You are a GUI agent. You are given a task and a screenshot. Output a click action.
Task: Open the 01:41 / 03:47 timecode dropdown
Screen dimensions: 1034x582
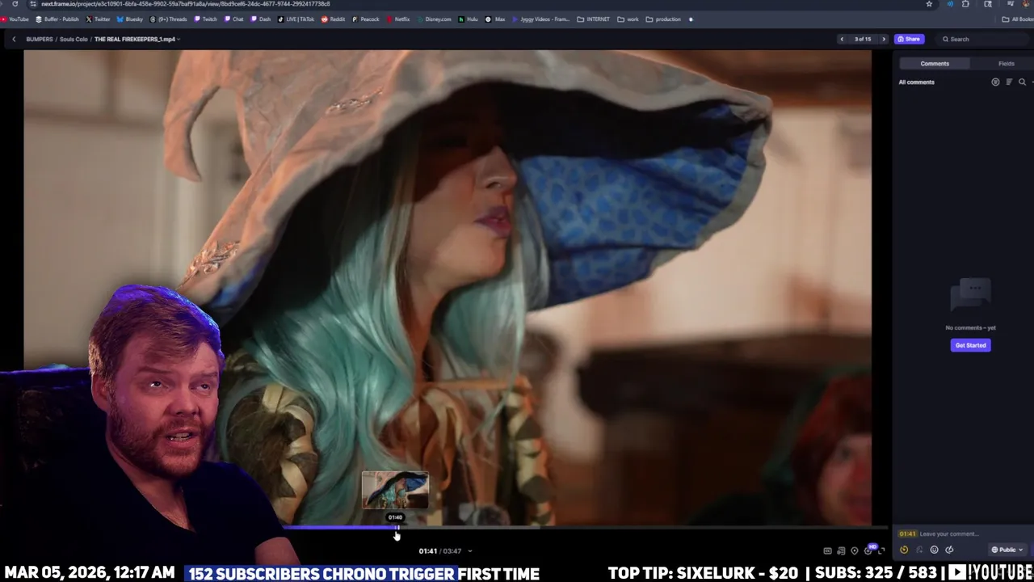click(x=445, y=551)
